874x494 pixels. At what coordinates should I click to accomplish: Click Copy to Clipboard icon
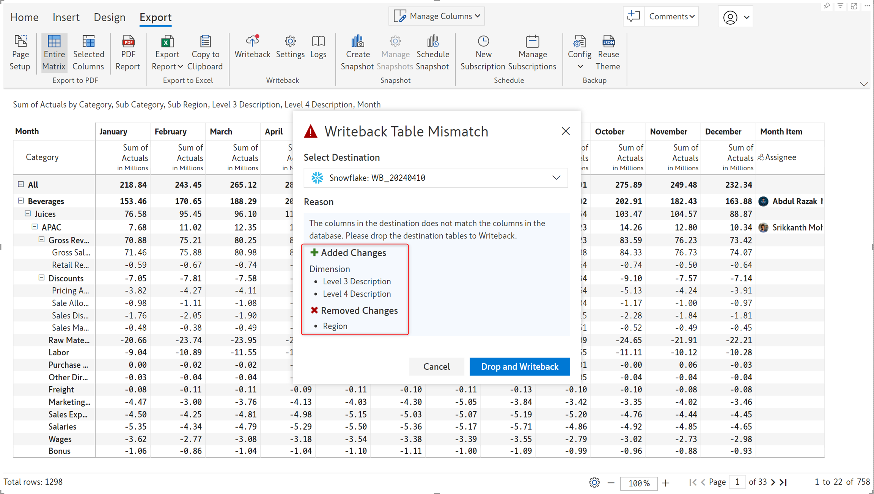[205, 42]
